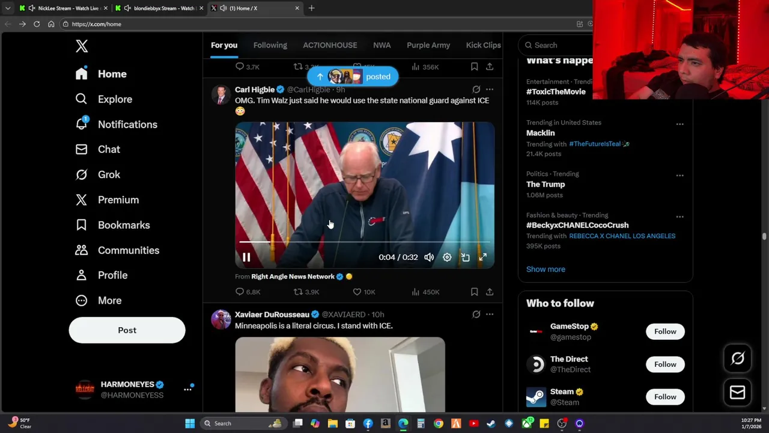Viewport: 769px width, 433px height.
Task: Open Notifications with the bell icon
Action: pyautogui.click(x=117, y=124)
